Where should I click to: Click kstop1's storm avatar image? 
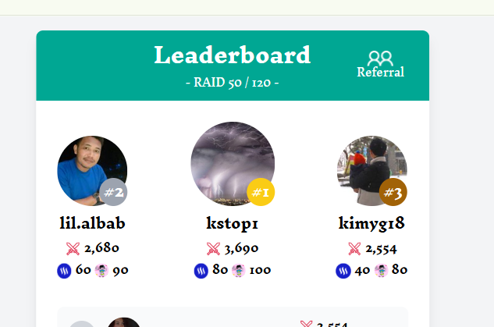232,162
